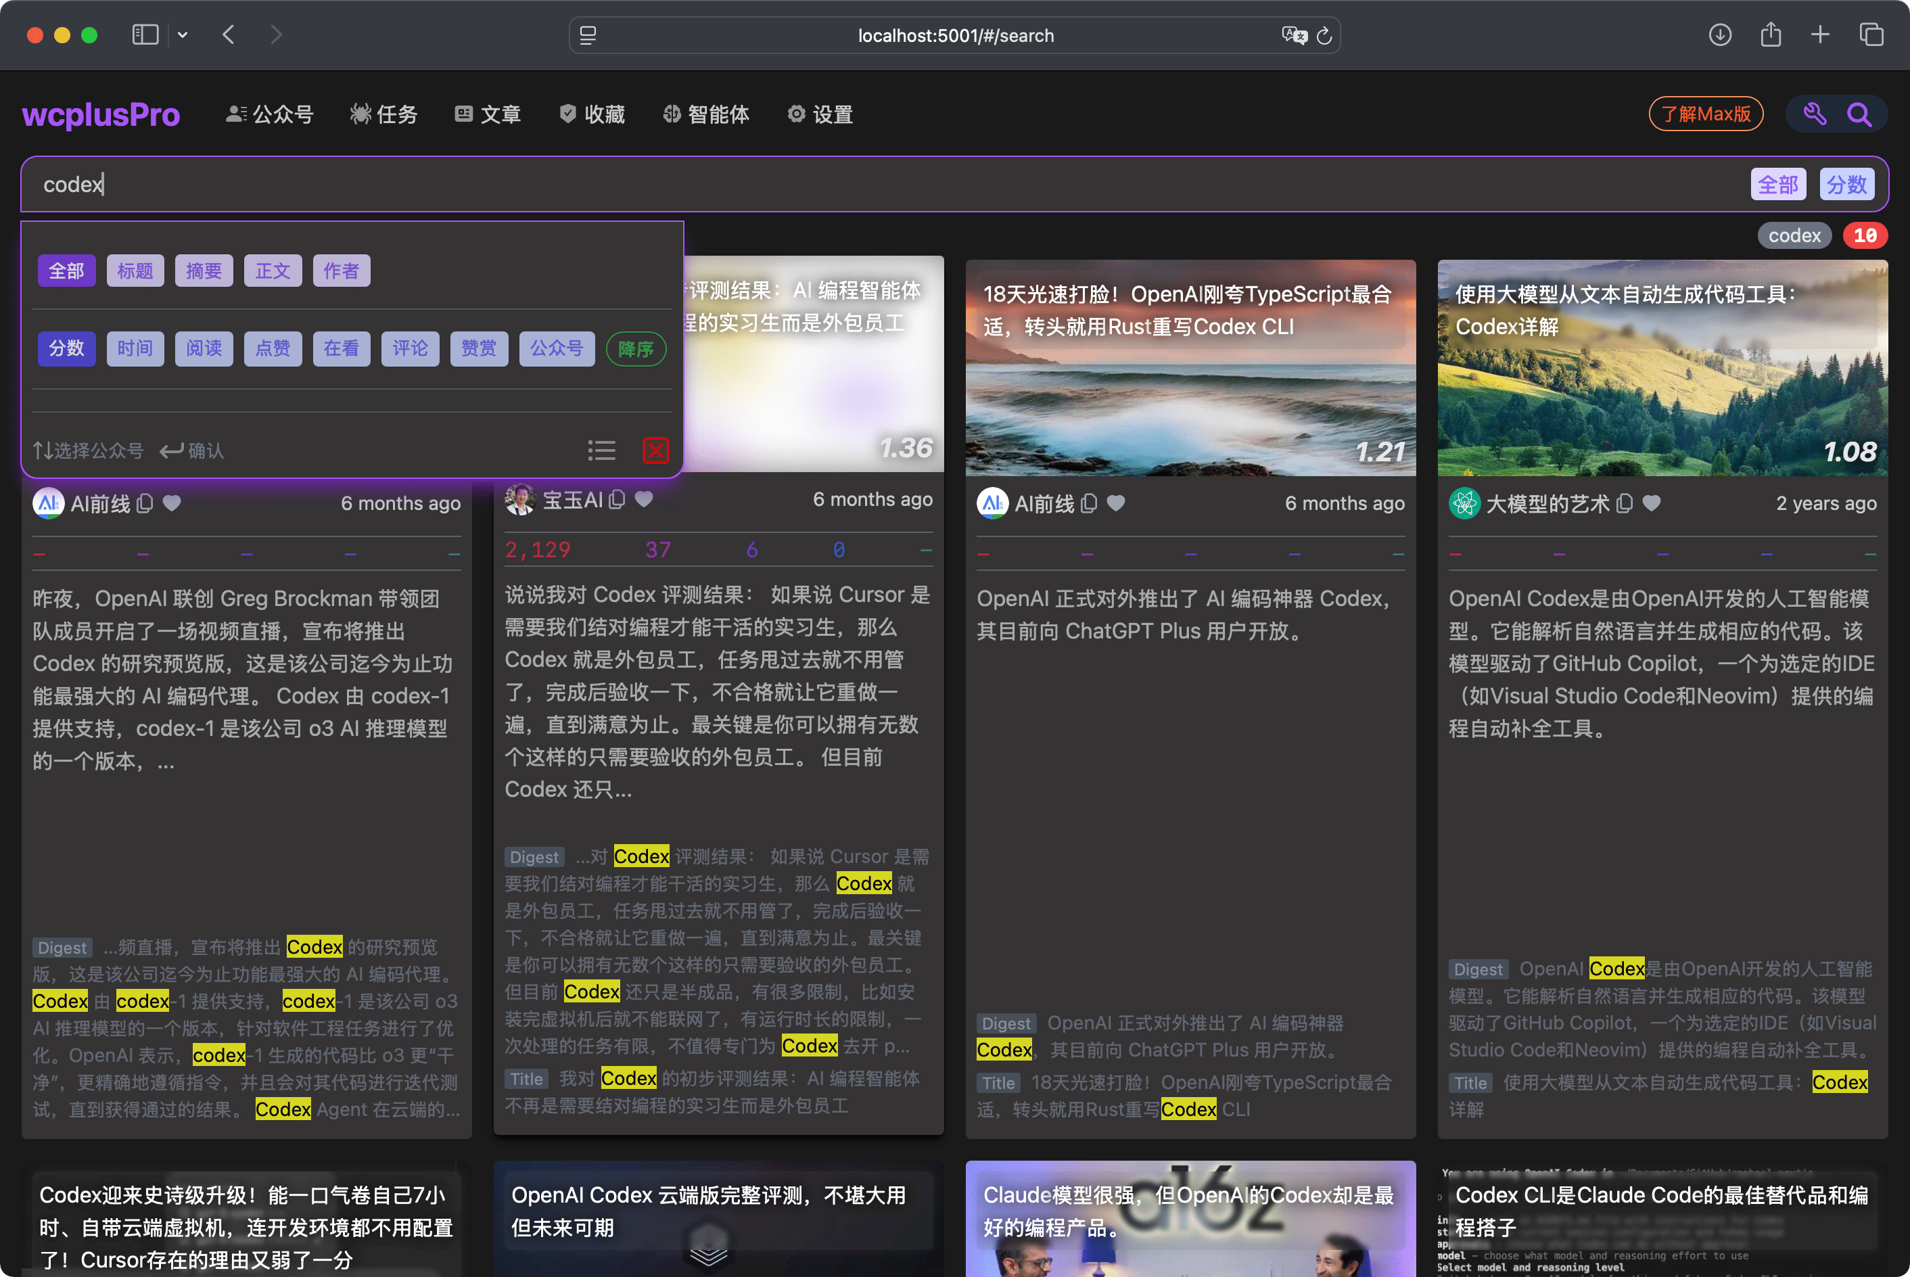Screen dimensions: 1910x1277
Task: Expand the sidebar chevron in the browser toolbar
Action: click(x=183, y=35)
